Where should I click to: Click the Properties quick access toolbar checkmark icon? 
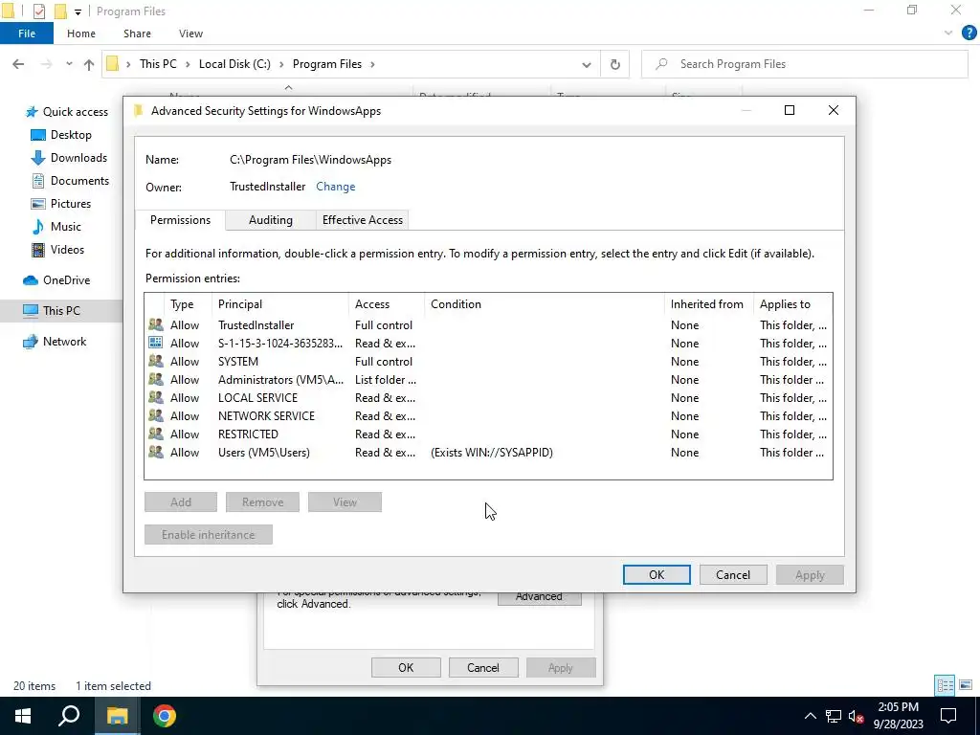coord(38,11)
